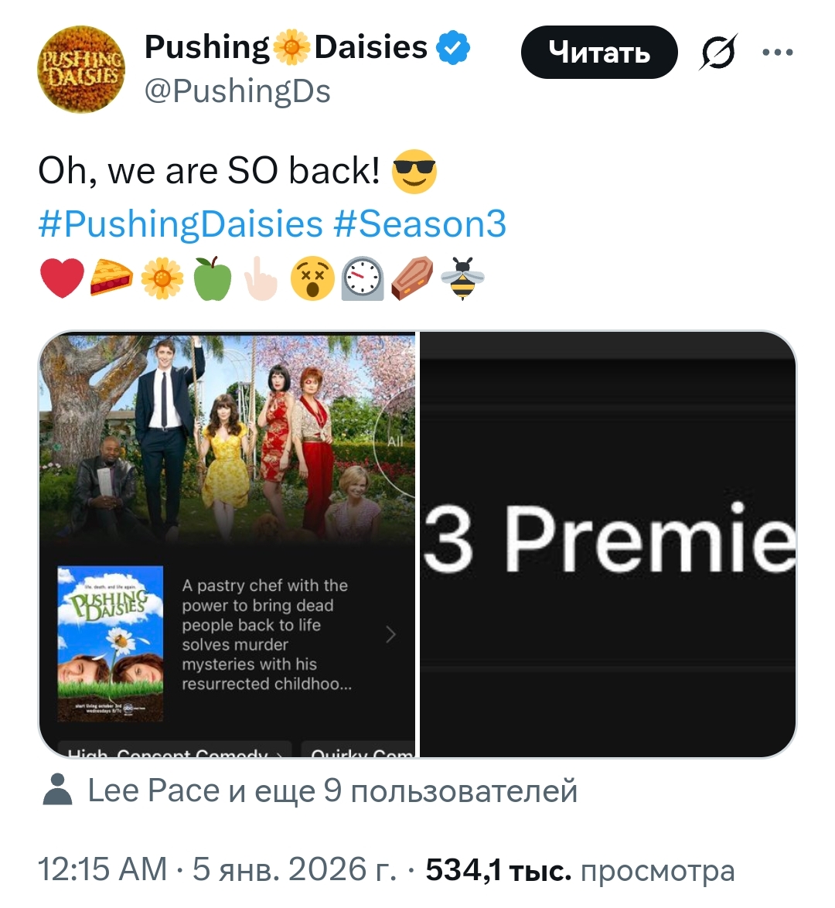
Task: Click the chevron beside the show description
Action: click(390, 635)
